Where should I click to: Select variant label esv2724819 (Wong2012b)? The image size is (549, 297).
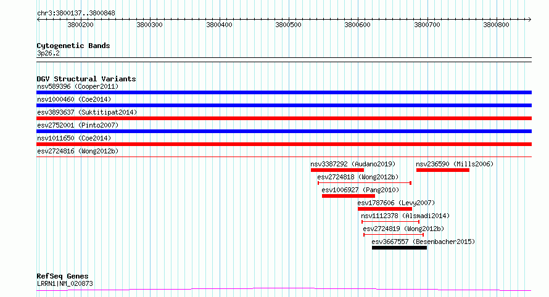pyautogui.click(x=403, y=229)
